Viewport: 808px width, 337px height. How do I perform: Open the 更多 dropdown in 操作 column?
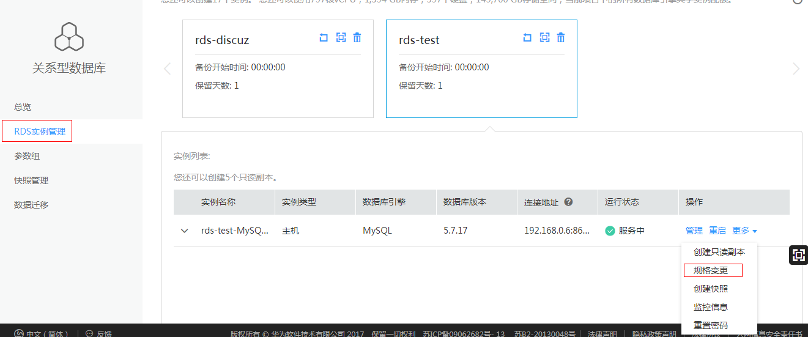click(x=745, y=231)
